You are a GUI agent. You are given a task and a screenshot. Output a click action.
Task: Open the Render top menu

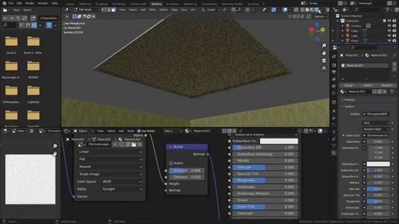30,3
